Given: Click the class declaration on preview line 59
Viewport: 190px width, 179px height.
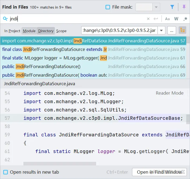Looking at the screenshot, I should click(x=107, y=135).
